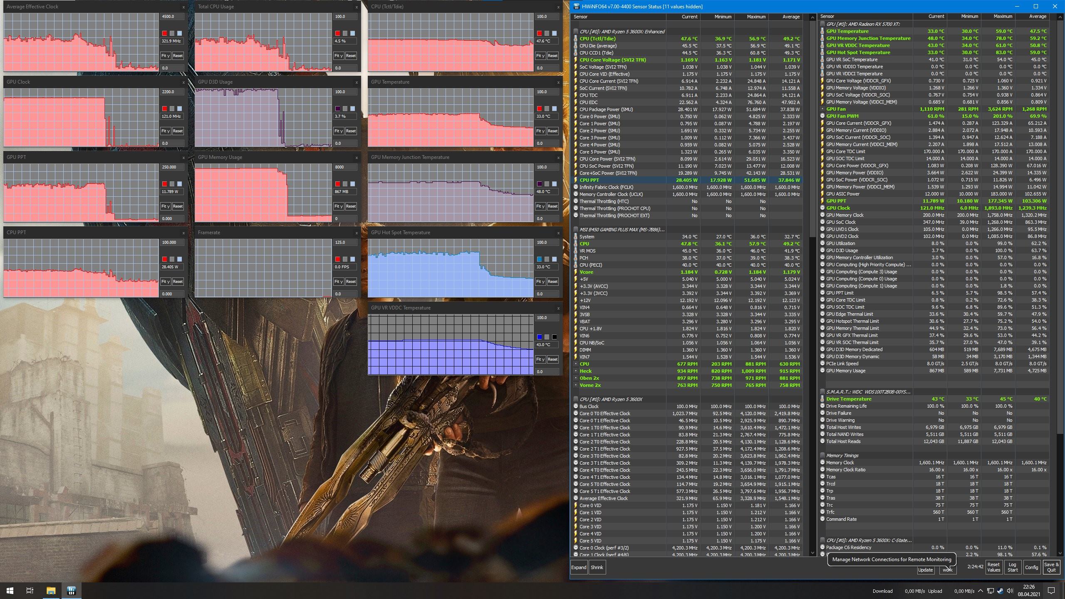Click Reset in Total CPU Usage graph
The height and width of the screenshot is (599, 1065).
(x=351, y=56)
